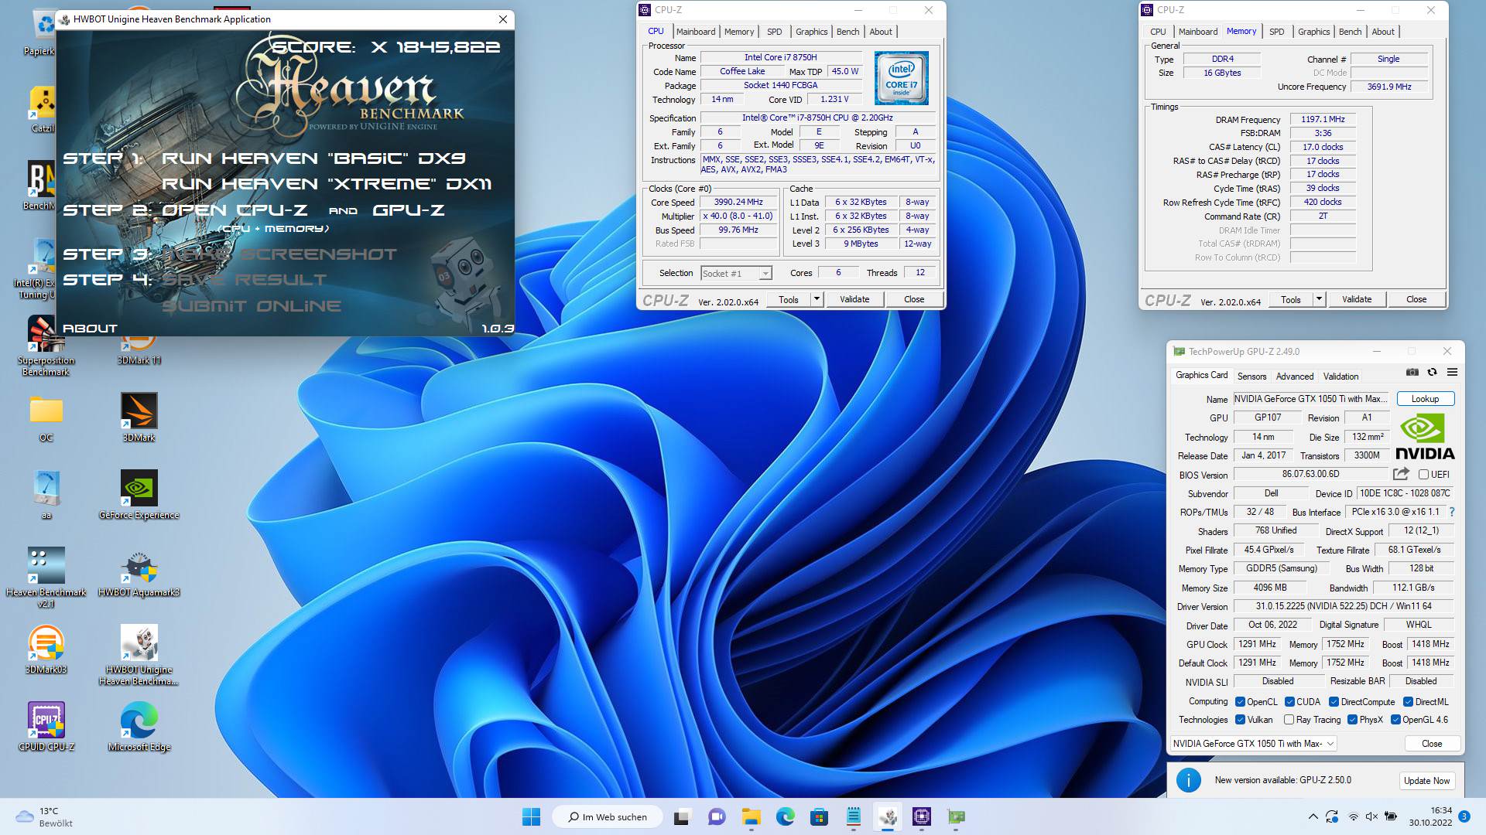Click the GPU Name field in GPU-Z
Viewport: 1486px width, 835px height.
pos(1312,399)
